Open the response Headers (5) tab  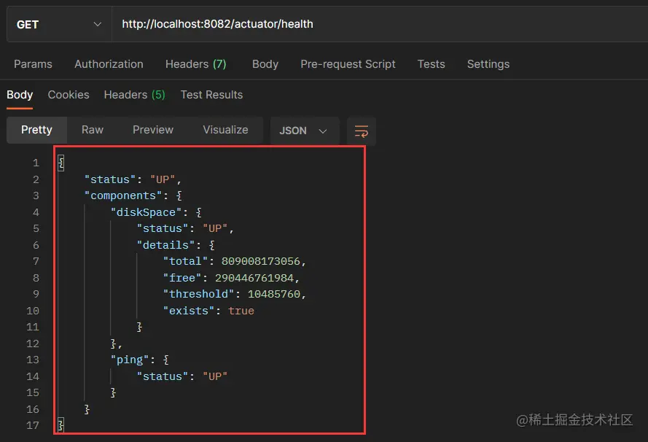tap(134, 95)
